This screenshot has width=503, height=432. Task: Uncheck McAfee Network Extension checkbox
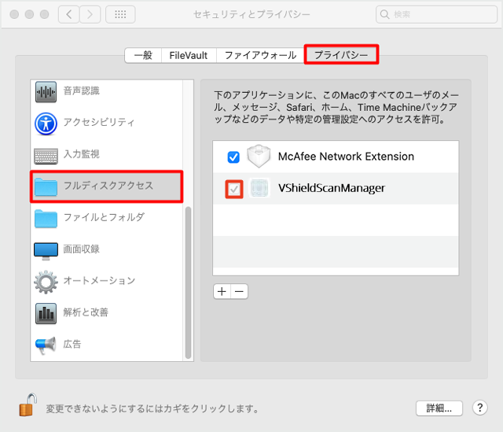click(x=233, y=157)
